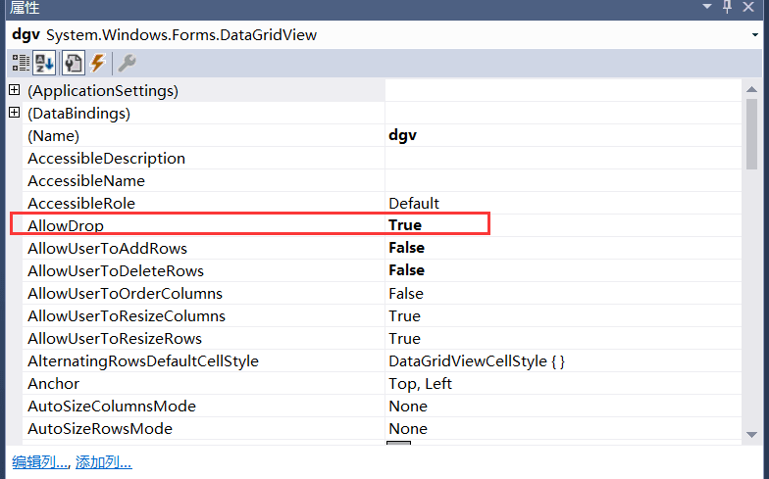This screenshot has width=769, height=479.
Task: Click the AllowUserToAddRows False value
Action: pyautogui.click(x=406, y=248)
